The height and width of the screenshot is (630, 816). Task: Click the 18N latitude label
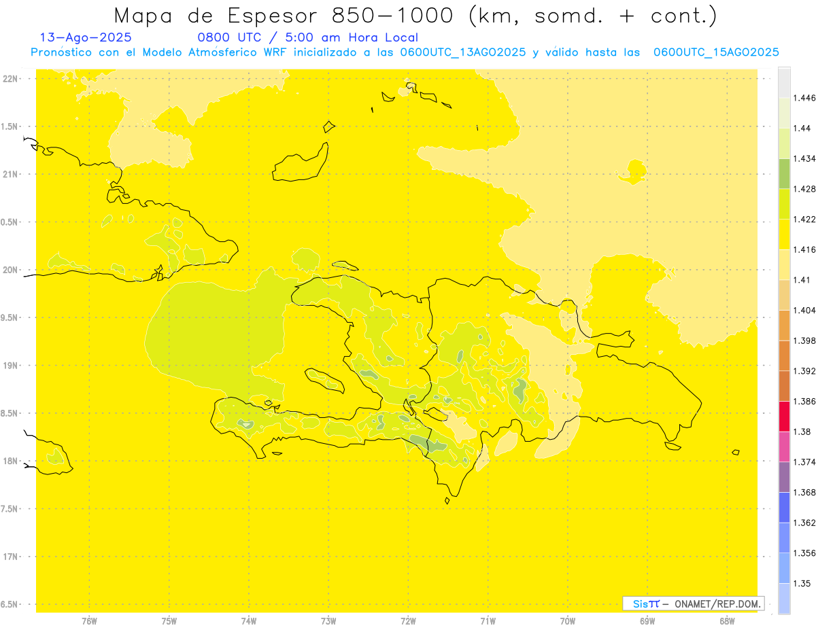(x=10, y=461)
